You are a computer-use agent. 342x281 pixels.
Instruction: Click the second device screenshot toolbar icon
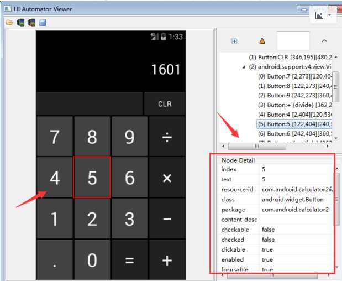[x=31, y=22]
